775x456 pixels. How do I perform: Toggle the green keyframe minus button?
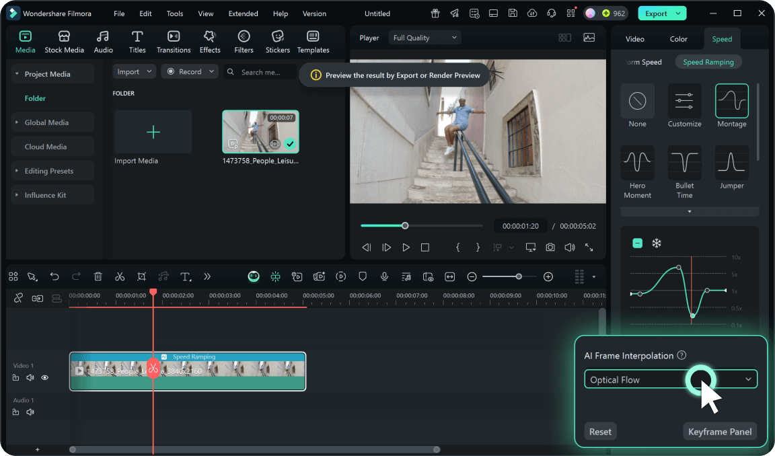pyautogui.click(x=638, y=243)
